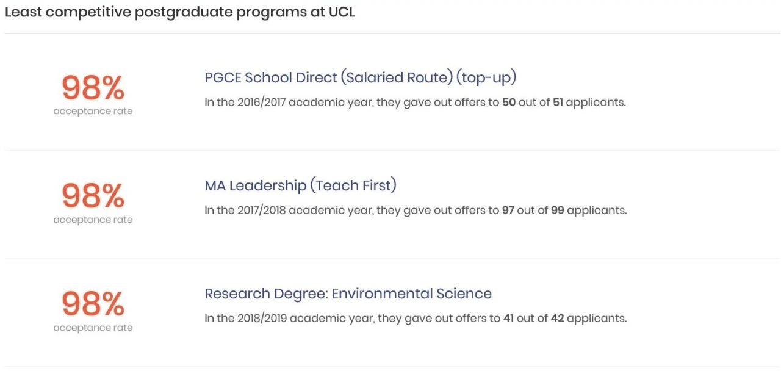Click the bold number 99 applicants
781x371 pixels.
(x=558, y=211)
